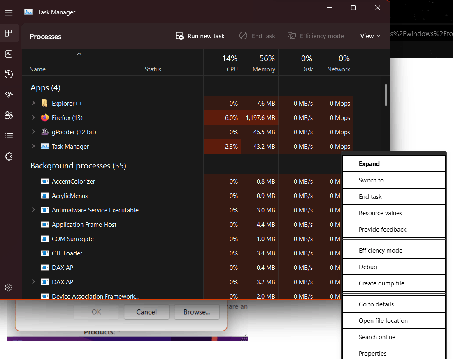Click the Explorer++ app icon
453x359 pixels.
click(44, 103)
